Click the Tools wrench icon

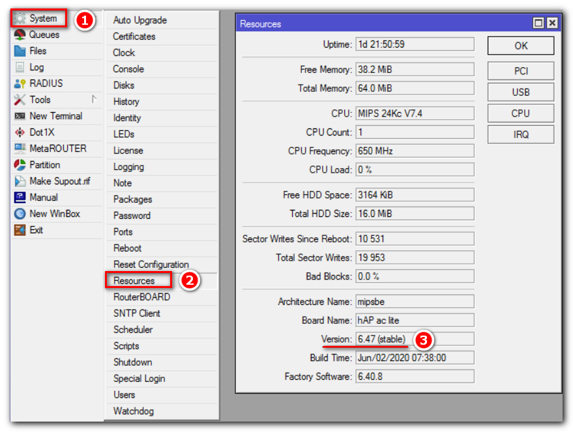coord(20,100)
